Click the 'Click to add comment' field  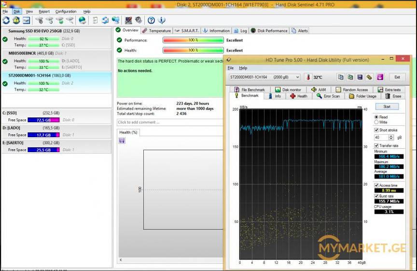pyautogui.click(x=170, y=122)
